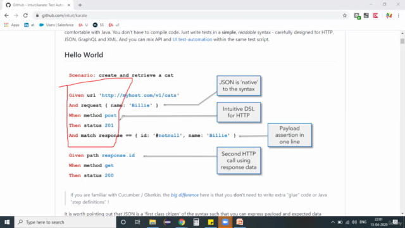This screenshot has height=228, width=405.
Task: Go back to the previous page
Action: [6, 15]
